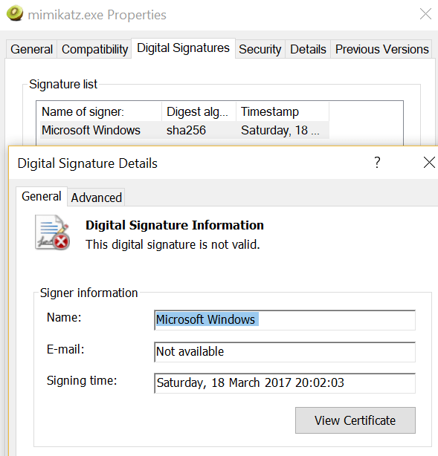
Task: Click the Name of signer column header
Action: click(99, 111)
